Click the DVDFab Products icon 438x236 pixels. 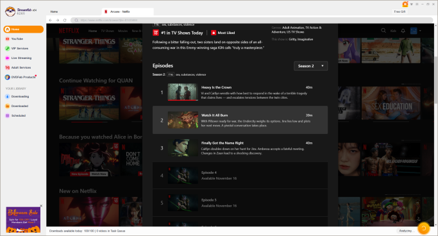[x=8, y=77]
